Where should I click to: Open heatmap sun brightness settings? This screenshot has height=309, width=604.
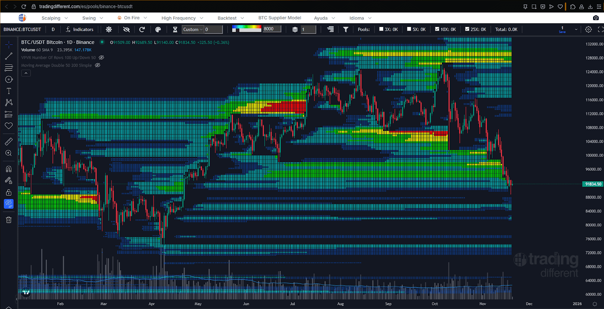pos(109,29)
